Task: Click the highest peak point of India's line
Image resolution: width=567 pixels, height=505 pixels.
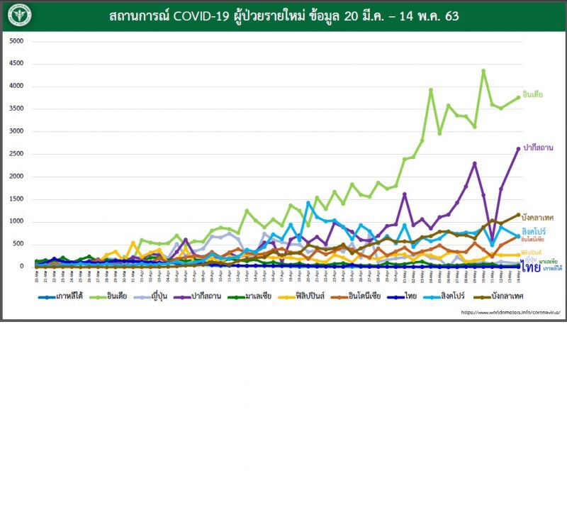Action: pyautogui.click(x=483, y=71)
